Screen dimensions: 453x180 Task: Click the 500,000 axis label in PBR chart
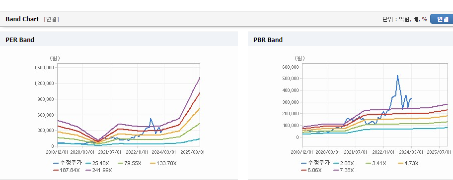point(291,79)
